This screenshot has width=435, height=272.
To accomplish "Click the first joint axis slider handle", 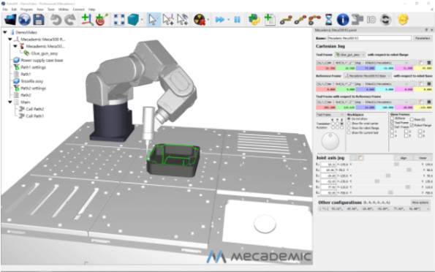I will click(x=396, y=165).
